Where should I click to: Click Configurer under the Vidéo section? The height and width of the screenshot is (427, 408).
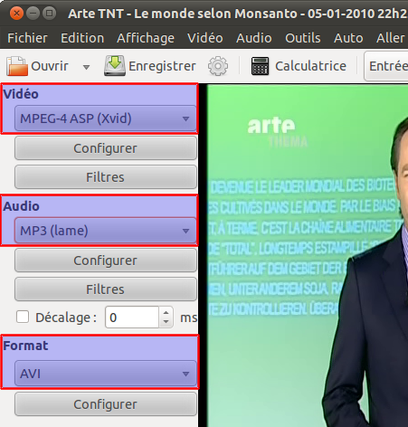[106, 148]
